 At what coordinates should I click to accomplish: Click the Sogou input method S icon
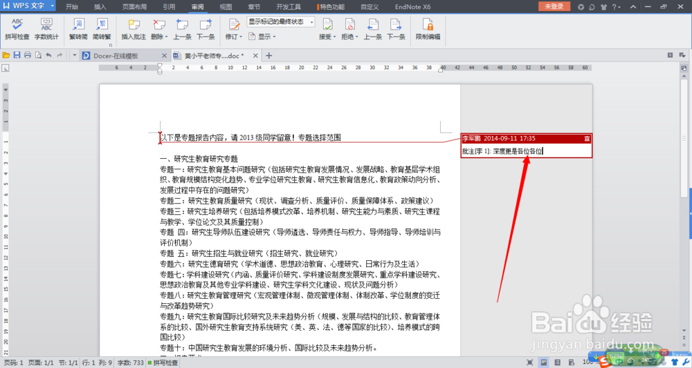[x=605, y=362]
